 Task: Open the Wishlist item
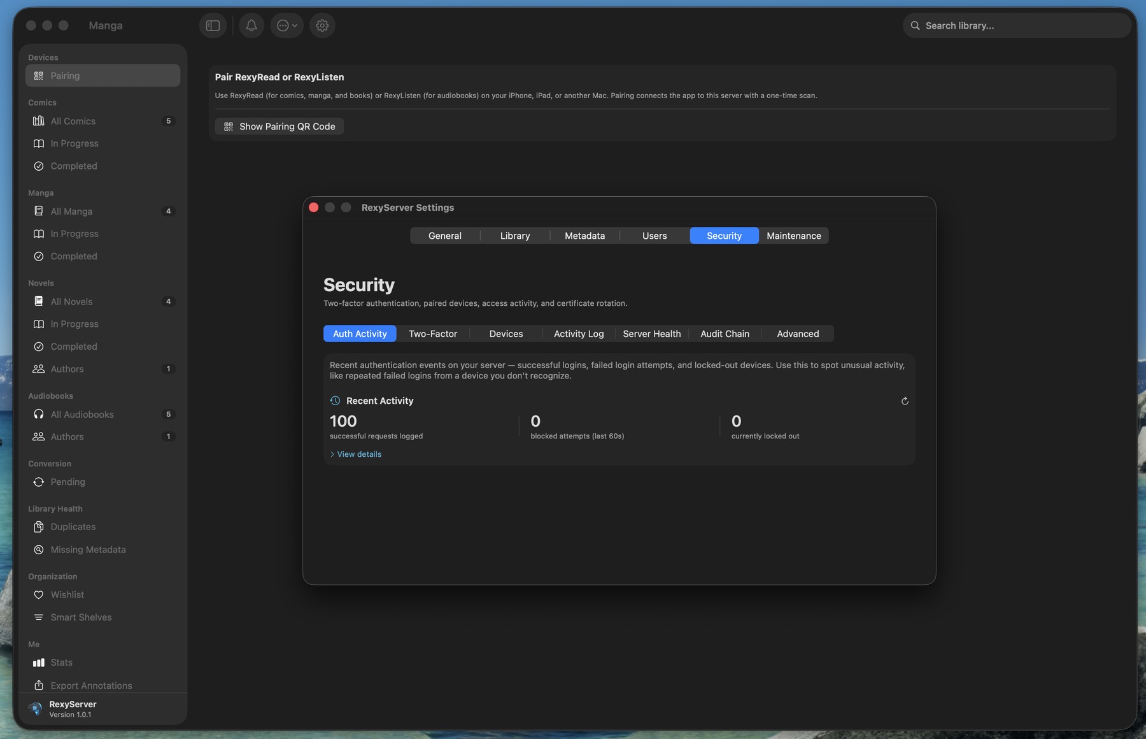(103, 595)
